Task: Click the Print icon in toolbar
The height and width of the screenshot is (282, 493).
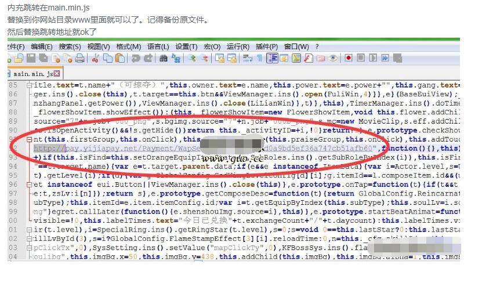Action: click(x=79, y=58)
